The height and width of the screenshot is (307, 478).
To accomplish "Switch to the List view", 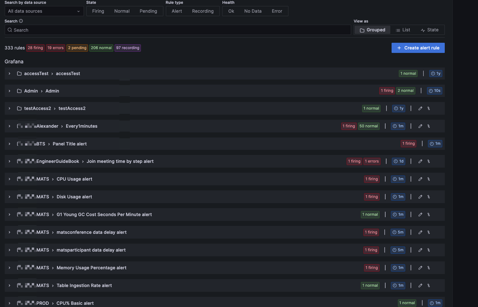I will pos(403,29).
